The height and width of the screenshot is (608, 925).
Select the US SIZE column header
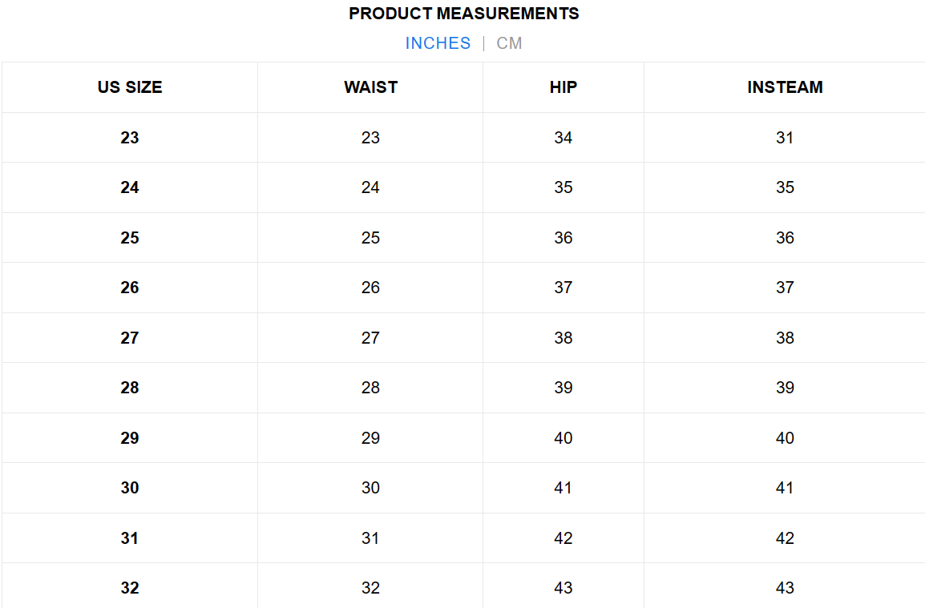pyautogui.click(x=130, y=87)
